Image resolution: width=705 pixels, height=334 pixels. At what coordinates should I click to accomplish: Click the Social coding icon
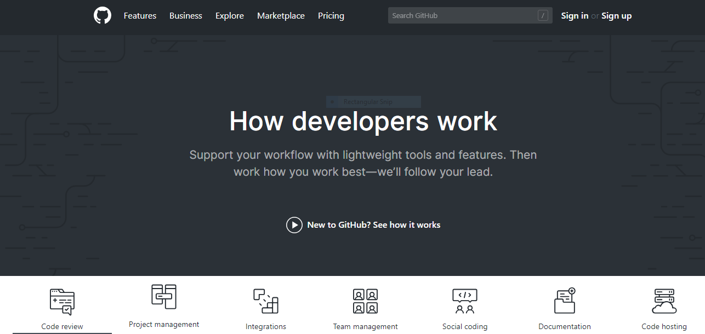(465, 301)
